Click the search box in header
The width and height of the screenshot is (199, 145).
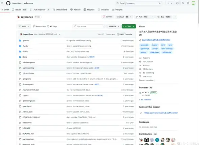coord(139,3)
